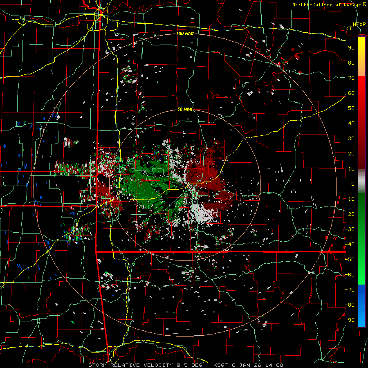Click the -80 value on velocity scale
This screenshot has width=368, height=368.
click(x=350, y=305)
